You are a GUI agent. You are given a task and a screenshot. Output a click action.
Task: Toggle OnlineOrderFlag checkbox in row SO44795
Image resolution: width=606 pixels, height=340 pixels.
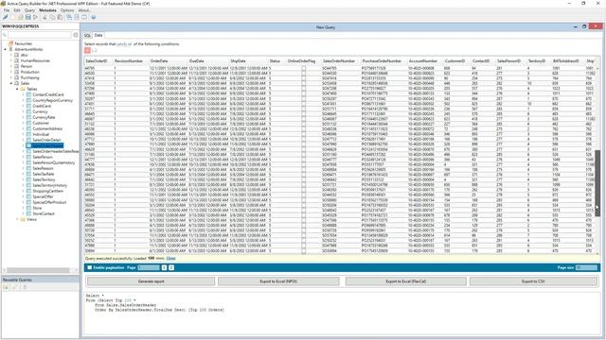(x=303, y=68)
